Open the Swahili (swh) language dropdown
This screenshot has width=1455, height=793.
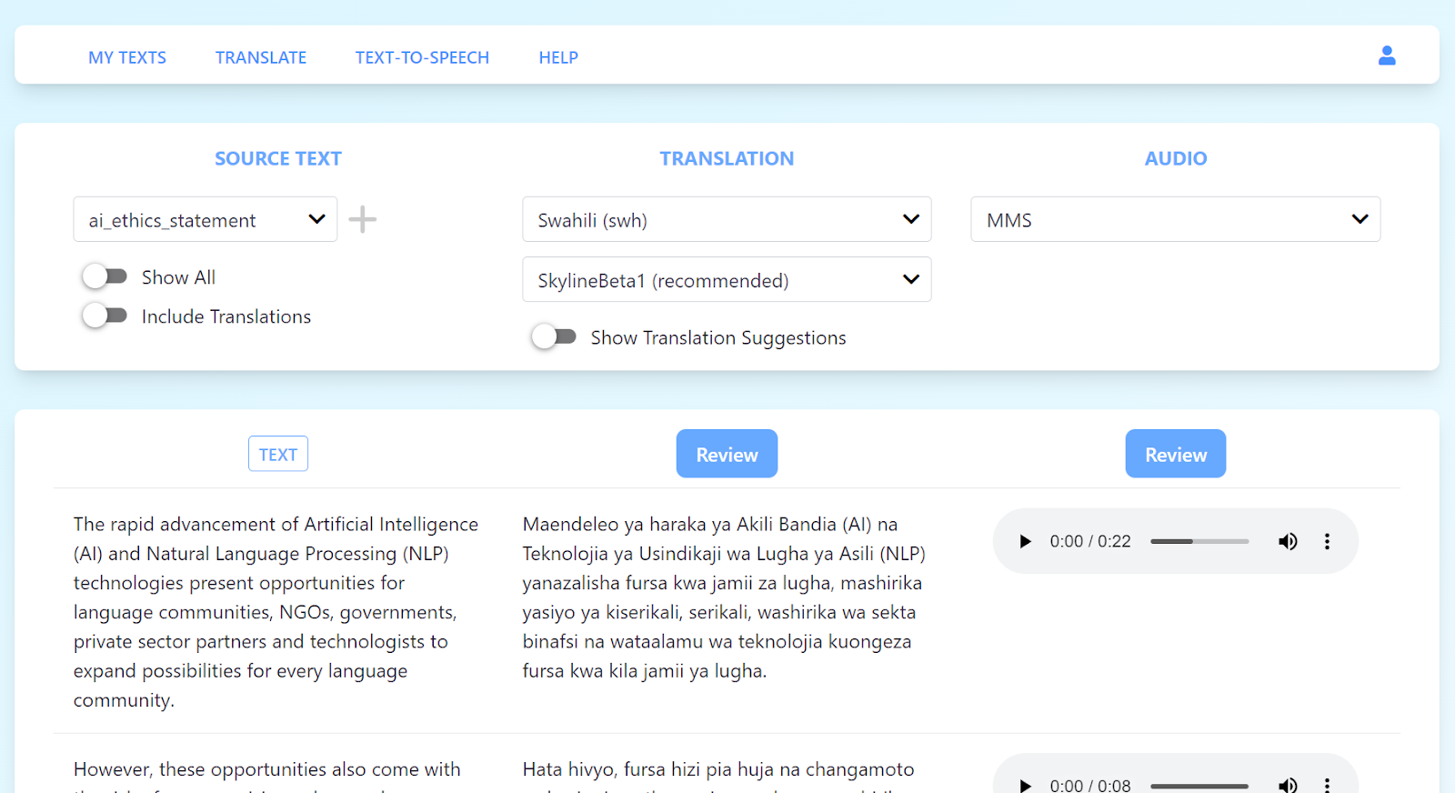727,219
